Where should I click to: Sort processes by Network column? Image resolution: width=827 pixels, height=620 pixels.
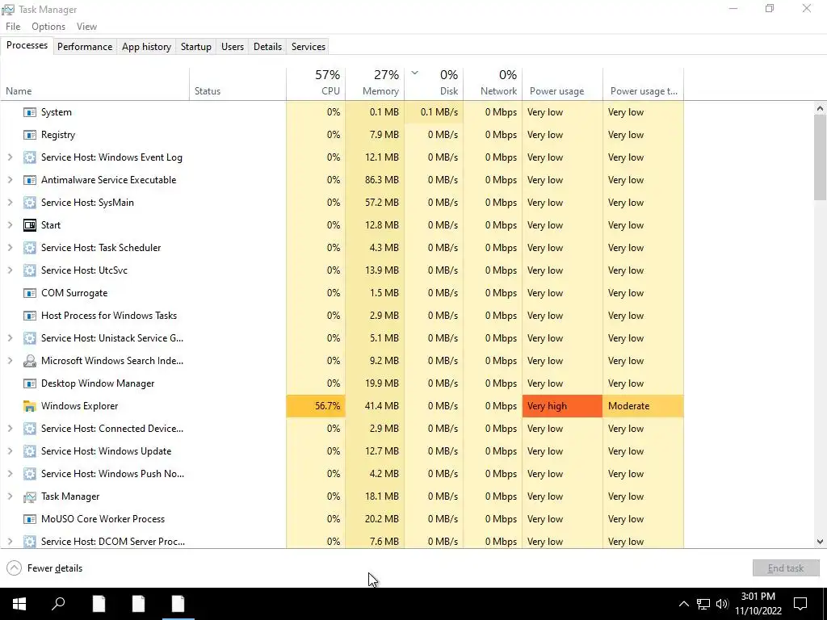click(x=493, y=84)
